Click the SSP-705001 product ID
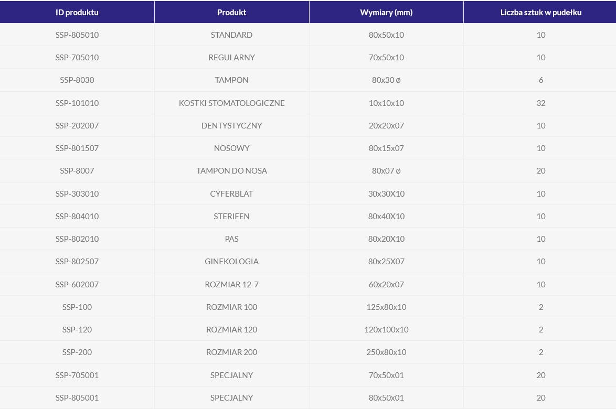The height and width of the screenshot is (409, 616). point(77,375)
